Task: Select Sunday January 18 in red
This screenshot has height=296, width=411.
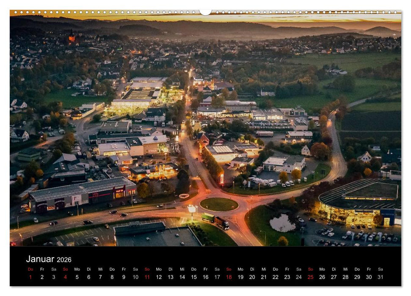Action: tap(229, 277)
